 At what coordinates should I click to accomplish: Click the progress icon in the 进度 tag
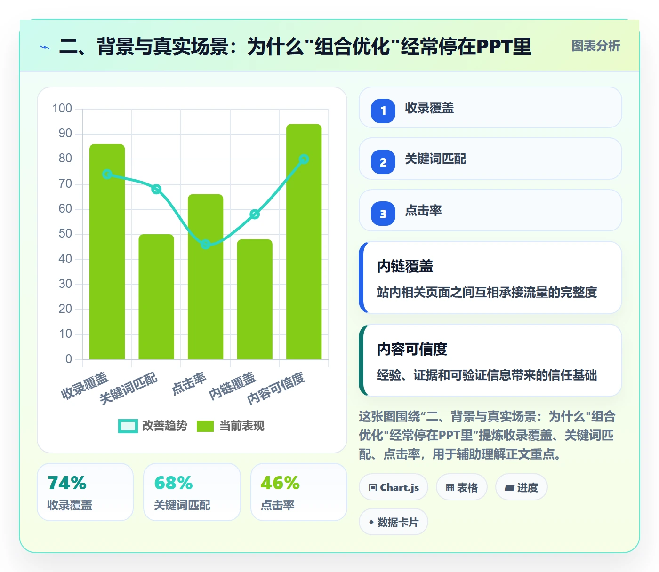[509, 488]
